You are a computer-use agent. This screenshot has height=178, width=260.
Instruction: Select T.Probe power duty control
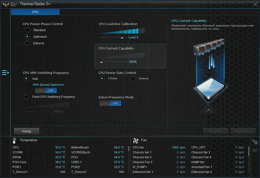[102, 79]
